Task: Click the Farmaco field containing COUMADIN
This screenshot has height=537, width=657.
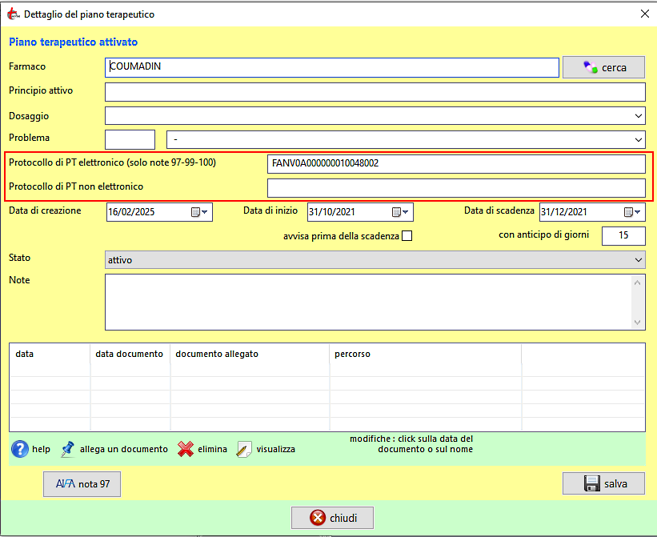Action: (x=331, y=67)
